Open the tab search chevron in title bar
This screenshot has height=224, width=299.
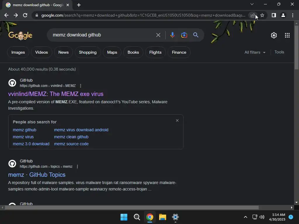point(252,4)
